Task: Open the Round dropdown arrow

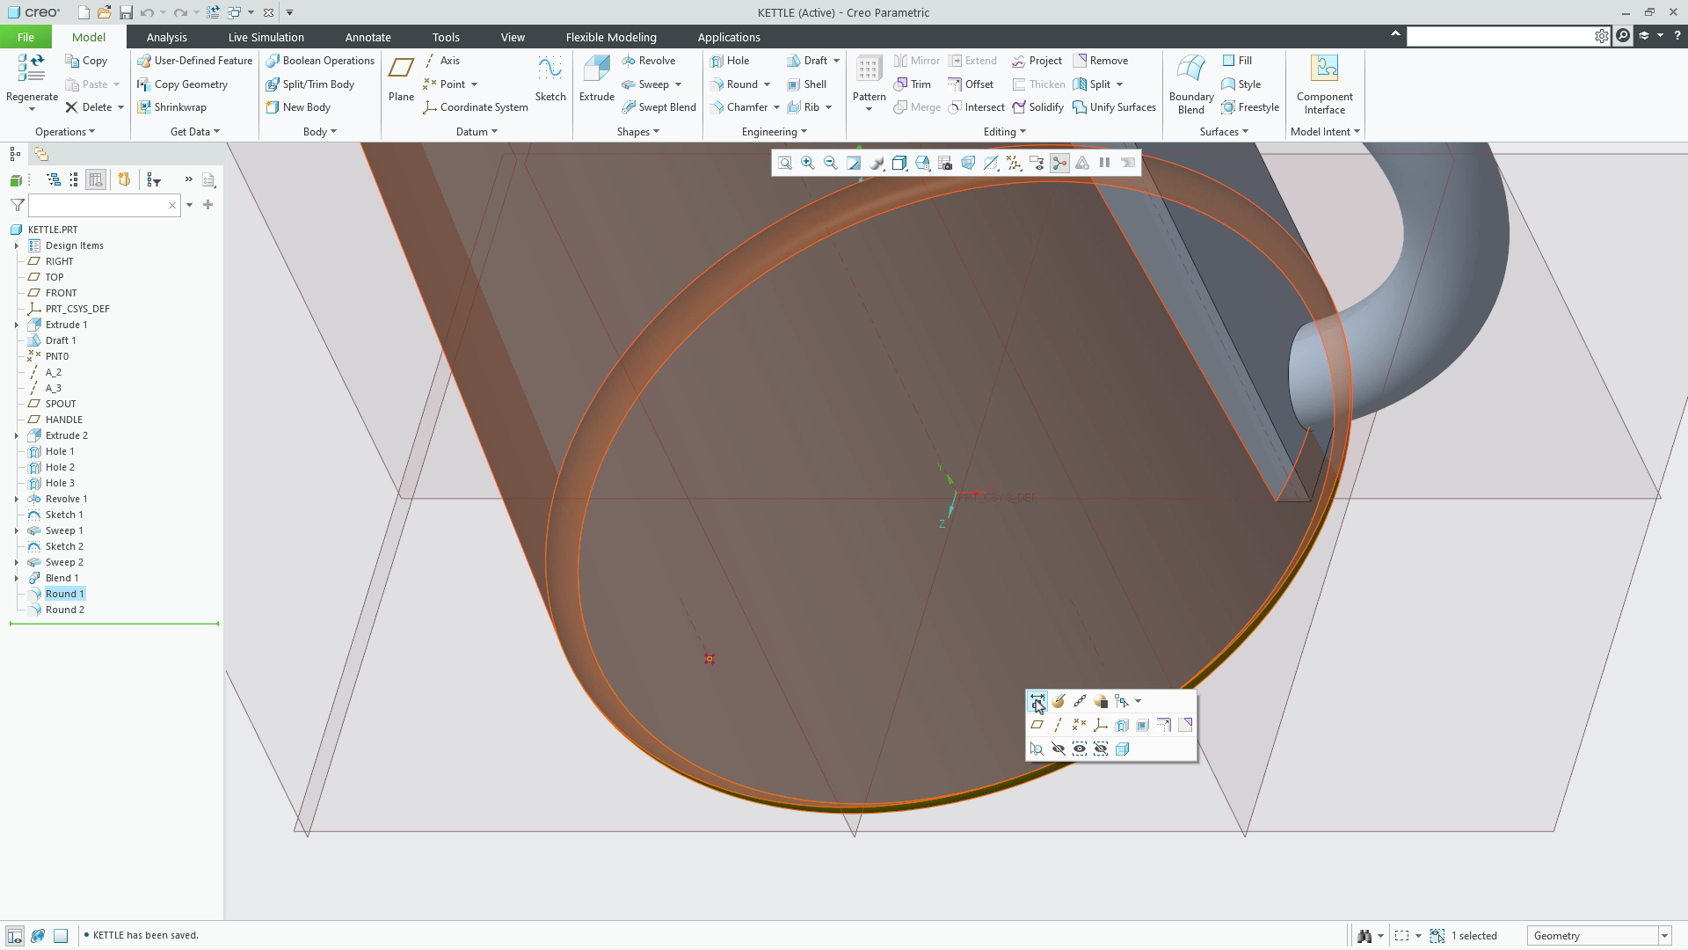Action: [768, 84]
